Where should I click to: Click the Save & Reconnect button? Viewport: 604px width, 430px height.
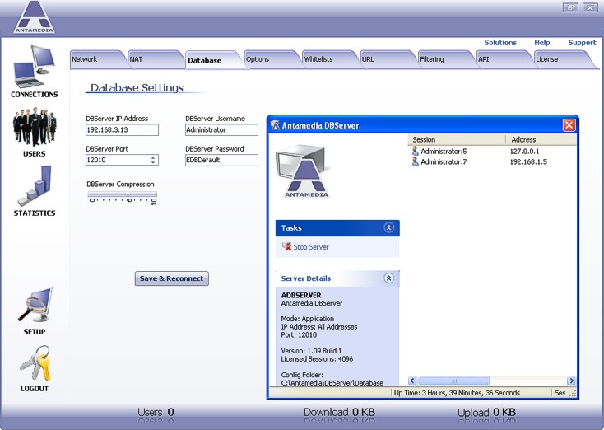172,278
